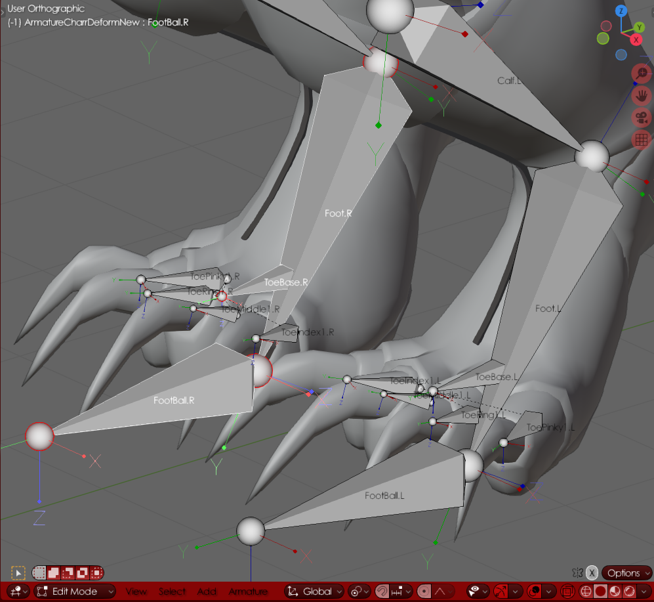The width and height of the screenshot is (654, 602).
Task: Open the editor type dropdown
Action: pos(19,591)
